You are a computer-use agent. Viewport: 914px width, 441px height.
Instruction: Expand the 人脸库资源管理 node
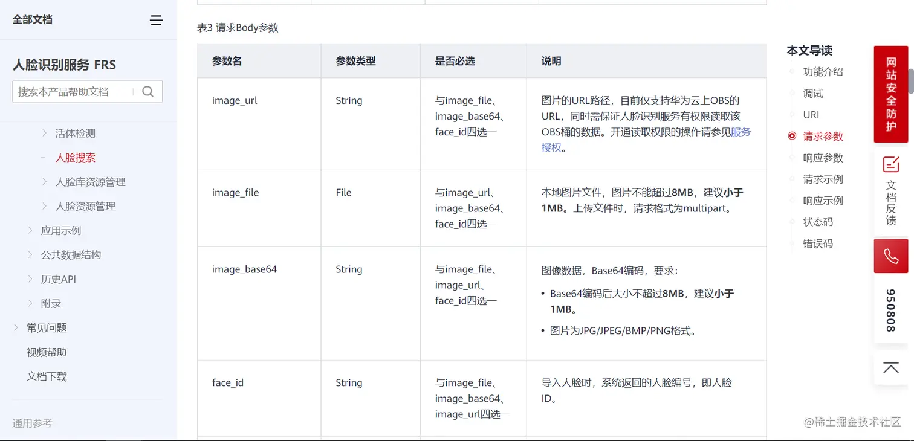[x=44, y=182]
